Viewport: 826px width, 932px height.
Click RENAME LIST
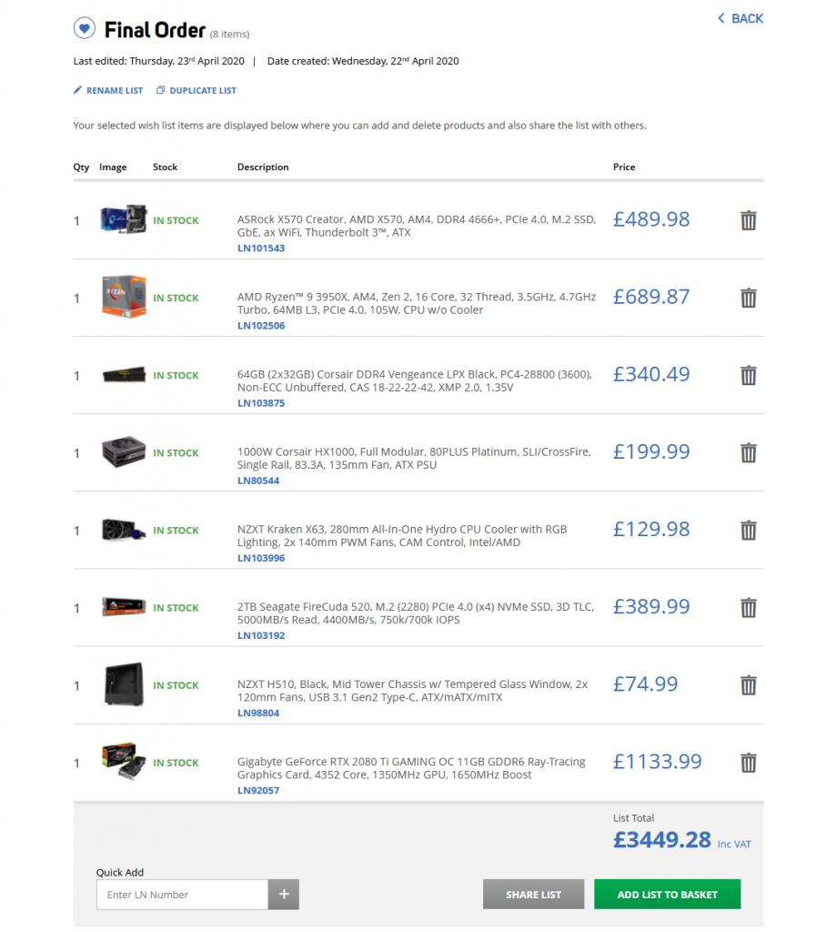click(108, 90)
